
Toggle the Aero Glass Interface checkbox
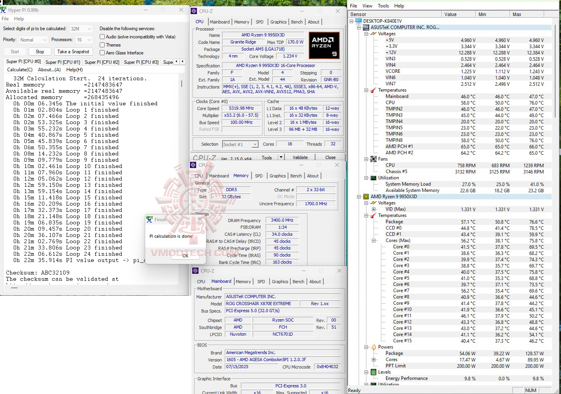pos(103,53)
